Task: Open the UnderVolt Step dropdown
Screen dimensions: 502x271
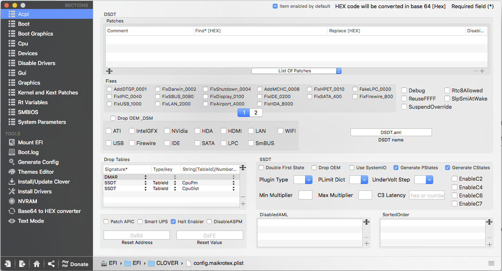Action: point(424,179)
